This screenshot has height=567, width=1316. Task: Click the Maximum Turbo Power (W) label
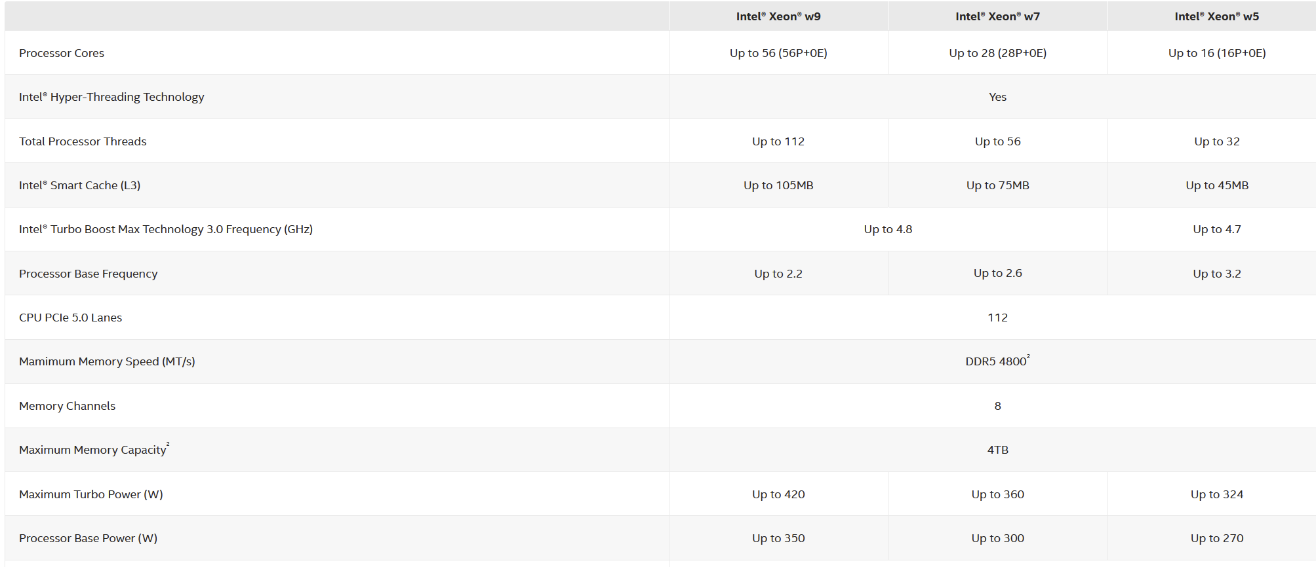coord(91,494)
